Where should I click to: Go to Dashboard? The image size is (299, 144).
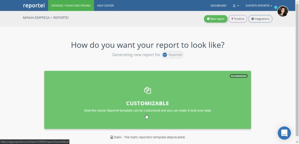pos(218,6)
